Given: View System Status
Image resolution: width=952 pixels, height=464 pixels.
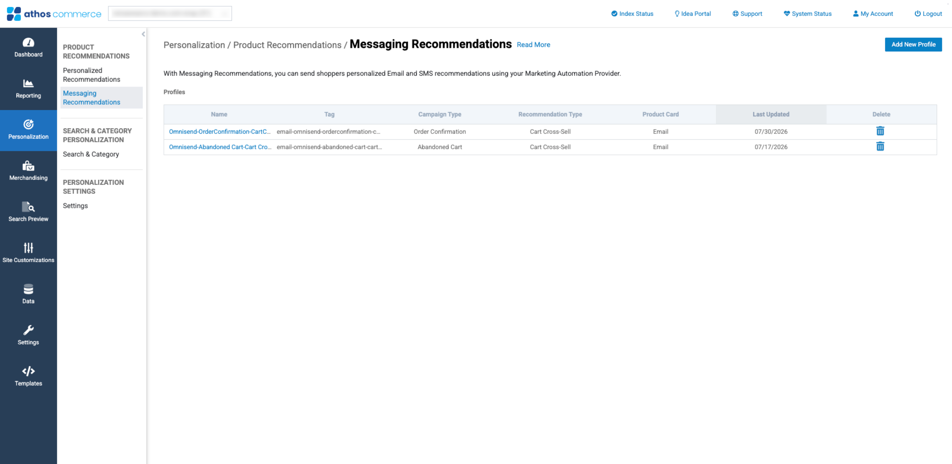Looking at the screenshot, I should click(x=807, y=14).
